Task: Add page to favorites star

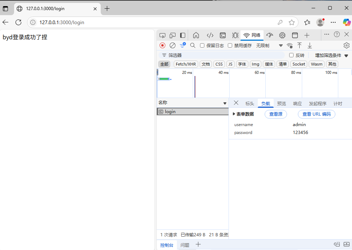Action: click(x=292, y=22)
